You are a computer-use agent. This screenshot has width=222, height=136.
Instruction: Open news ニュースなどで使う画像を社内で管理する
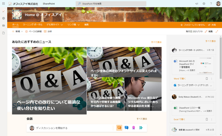[x=105, y=94]
